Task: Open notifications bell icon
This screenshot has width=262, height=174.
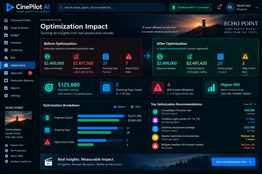Action: (x=219, y=7)
